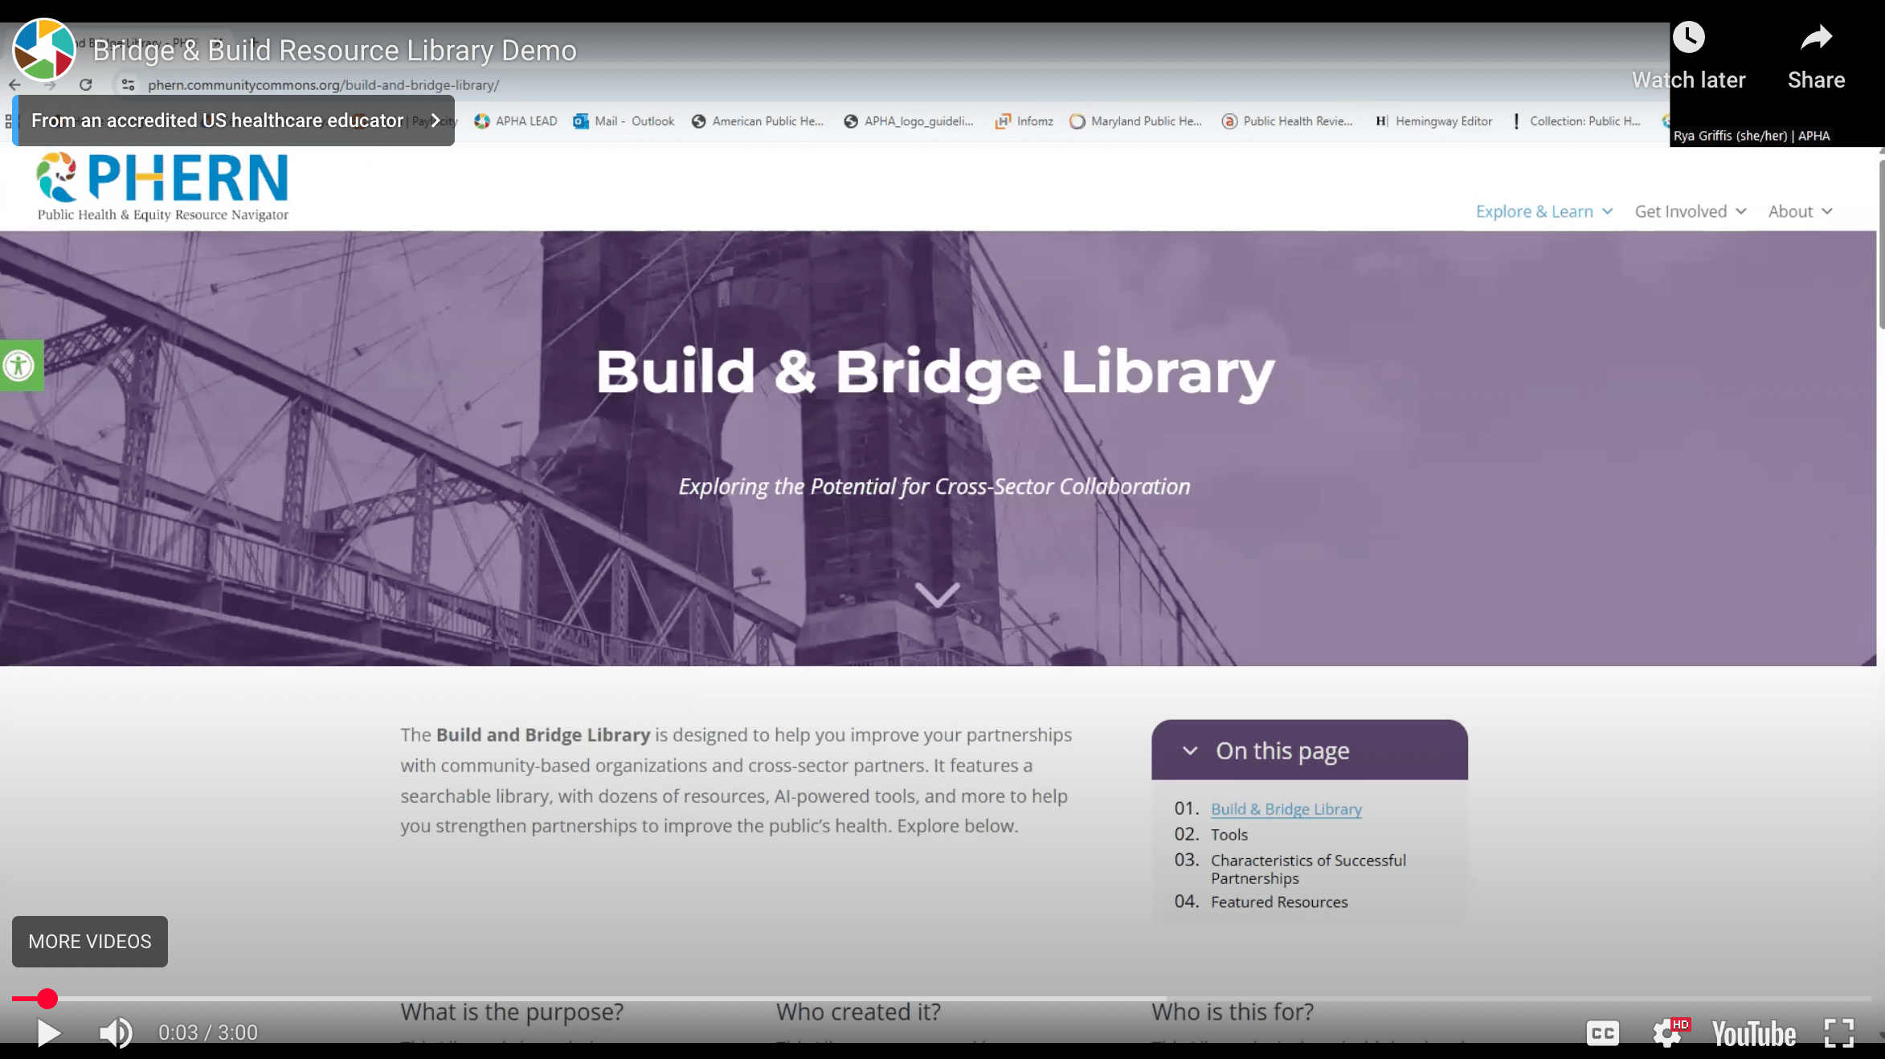The image size is (1885, 1059).
Task: Mute the video volume speaker icon
Action: tap(116, 1032)
